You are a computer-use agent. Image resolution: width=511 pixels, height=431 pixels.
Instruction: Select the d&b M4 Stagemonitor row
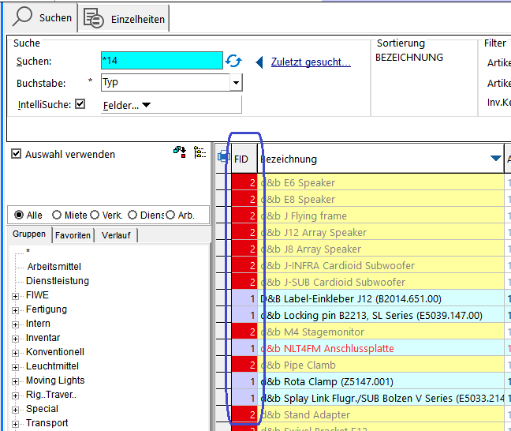click(381, 332)
